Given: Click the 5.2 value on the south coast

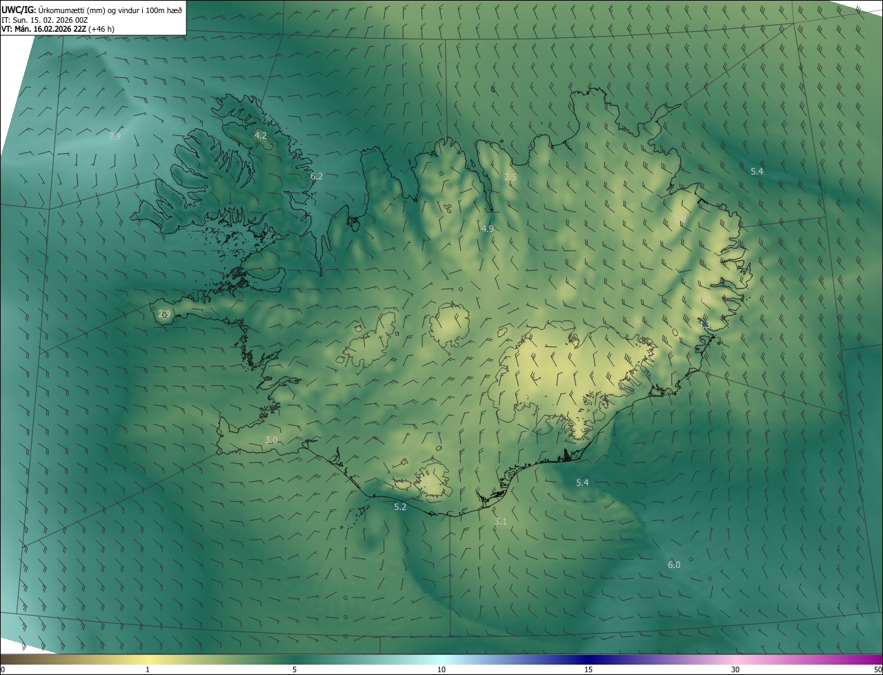Looking at the screenshot, I should pyautogui.click(x=400, y=507).
